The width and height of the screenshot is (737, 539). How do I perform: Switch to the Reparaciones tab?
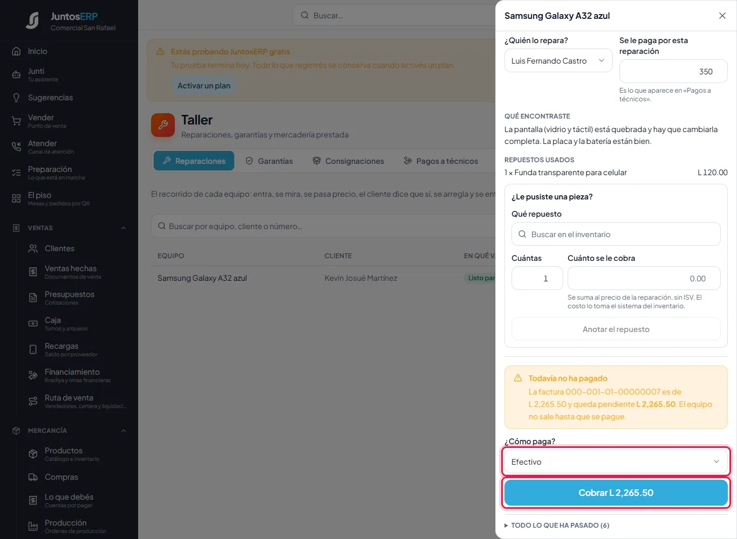(194, 161)
